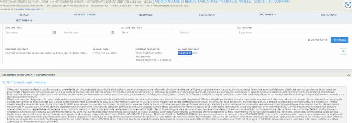
Task: View contract details with green eye icon
Action: click(343, 51)
